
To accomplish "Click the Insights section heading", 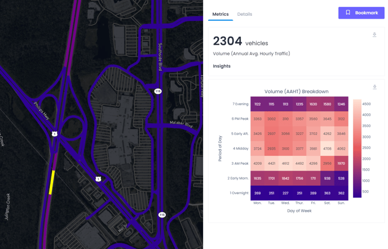I will click(222, 66).
